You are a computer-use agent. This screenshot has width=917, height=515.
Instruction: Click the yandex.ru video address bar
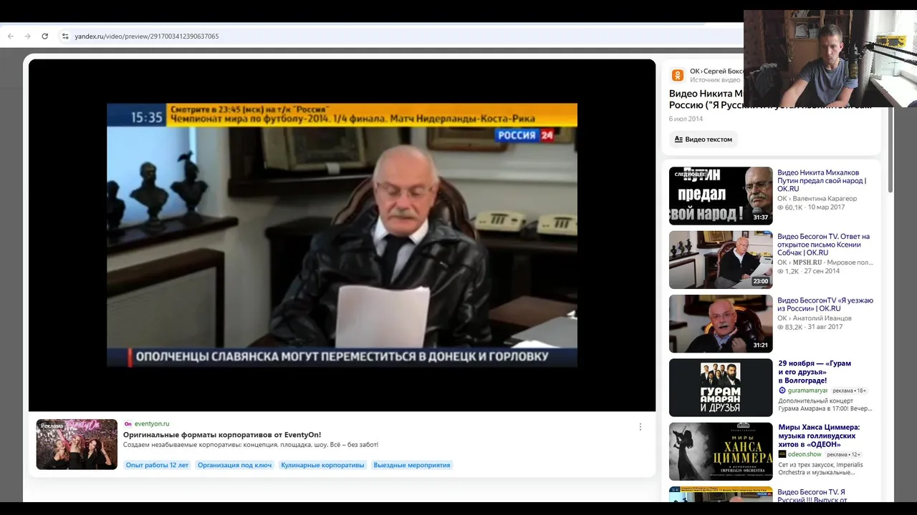point(401,36)
